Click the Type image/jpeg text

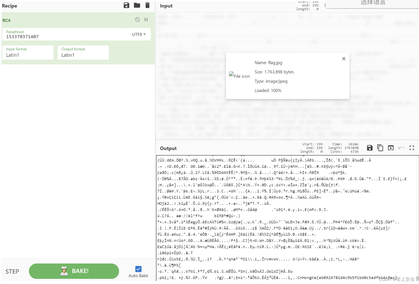point(271,81)
